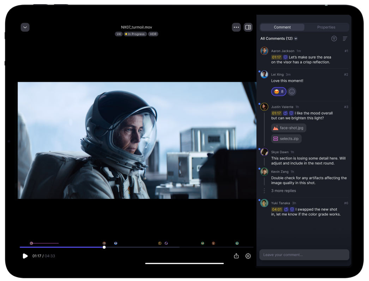
Task: Open the three-dots more options menu
Action: point(236,27)
